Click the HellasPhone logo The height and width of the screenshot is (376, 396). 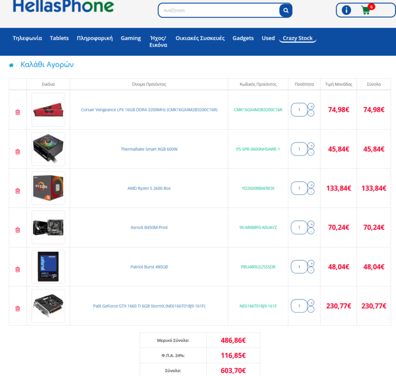click(63, 6)
